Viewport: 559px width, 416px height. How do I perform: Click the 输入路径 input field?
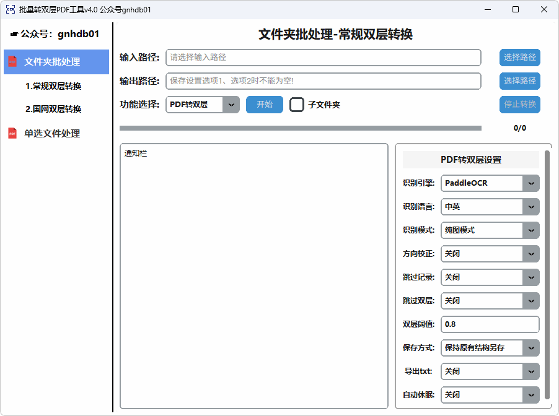[324, 58]
